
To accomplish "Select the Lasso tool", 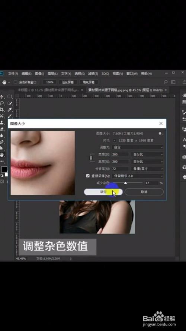I will (2, 103).
